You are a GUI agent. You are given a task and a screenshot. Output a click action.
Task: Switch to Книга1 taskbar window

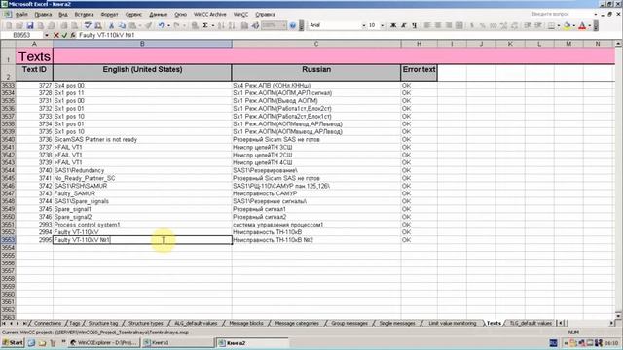point(178,342)
